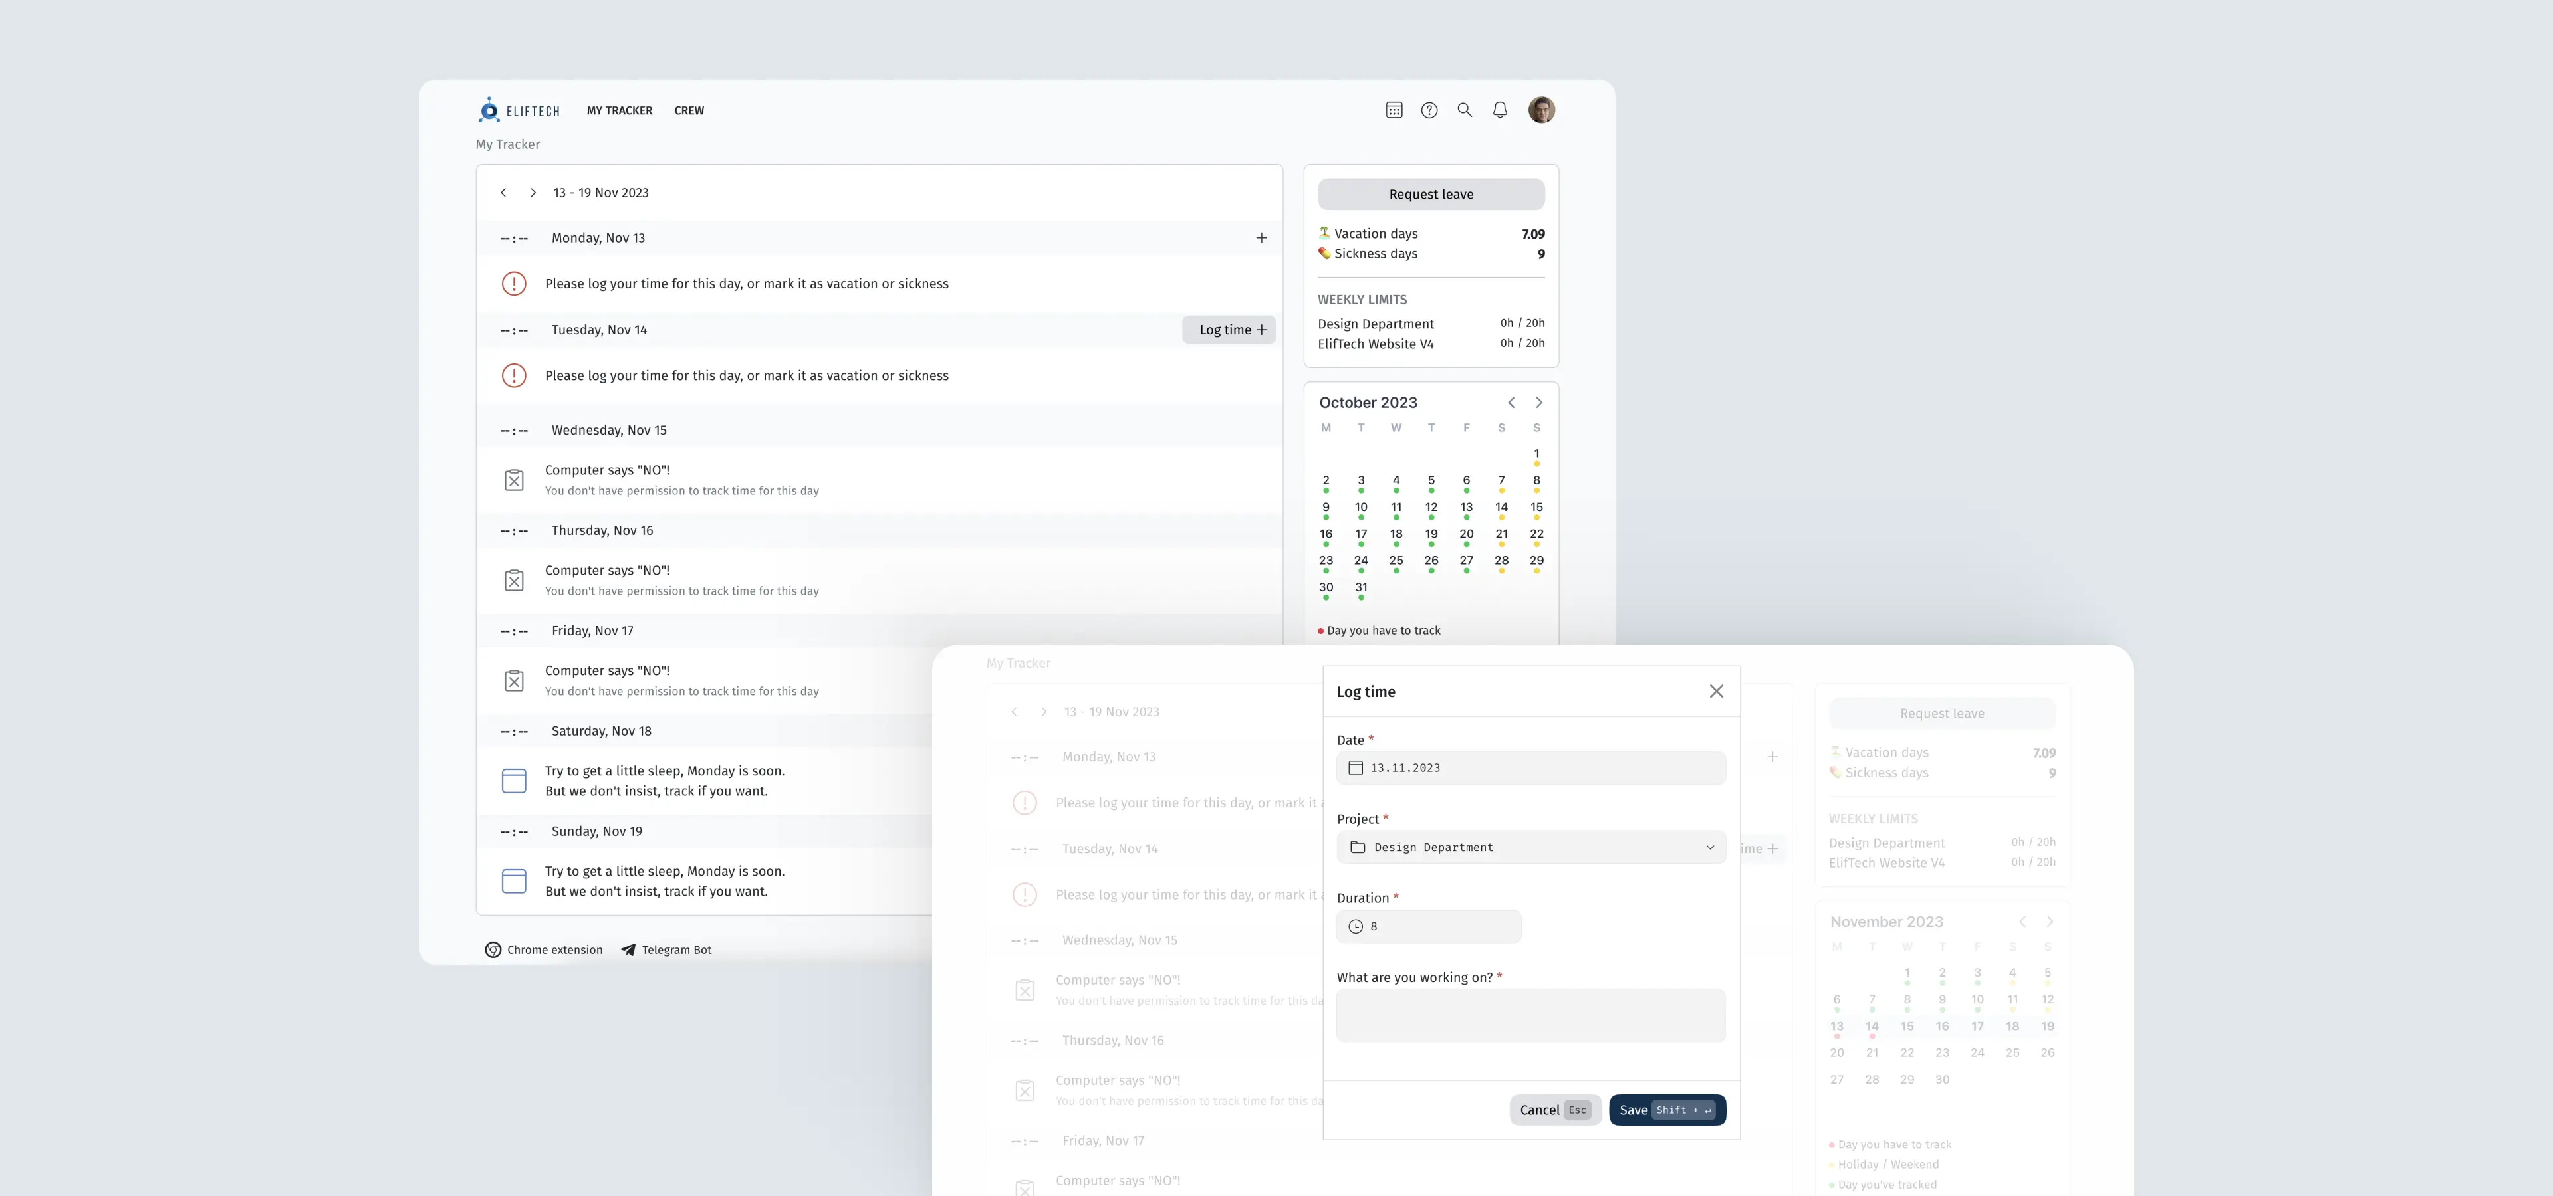The image size is (2553, 1196).
Task: Click Cancel in the Log time dialog
Action: pyautogui.click(x=1555, y=1110)
